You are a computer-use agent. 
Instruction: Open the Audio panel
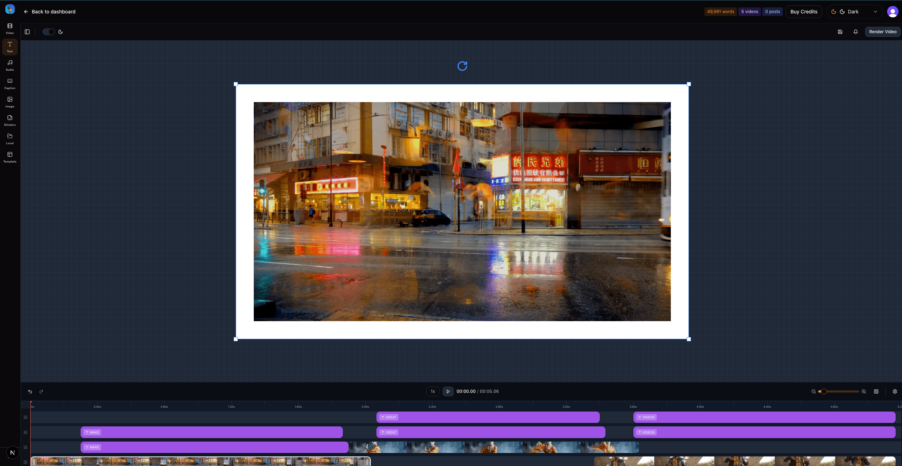pyautogui.click(x=10, y=65)
